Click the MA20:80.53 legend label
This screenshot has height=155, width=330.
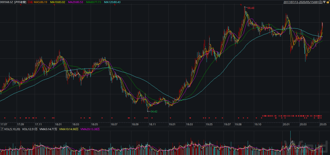tap(75, 2)
